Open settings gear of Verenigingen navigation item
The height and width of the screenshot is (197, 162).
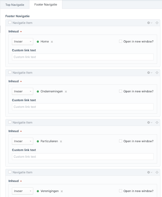(150, 172)
